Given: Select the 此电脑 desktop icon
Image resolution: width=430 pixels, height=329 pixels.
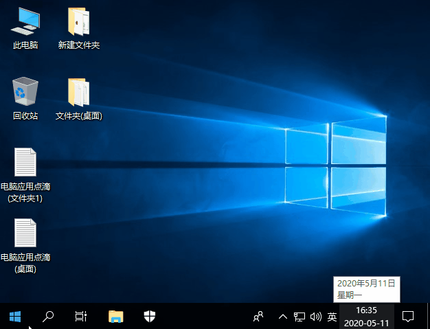Looking at the screenshot, I should click(25, 29).
